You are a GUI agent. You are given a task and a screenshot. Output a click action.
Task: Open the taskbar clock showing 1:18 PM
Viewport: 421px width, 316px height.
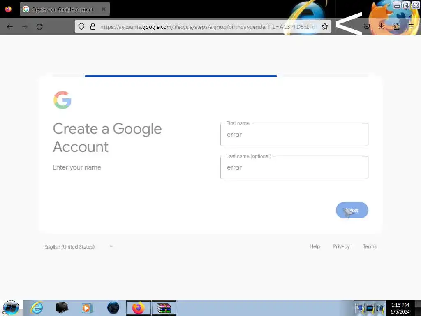pos(400,308)
